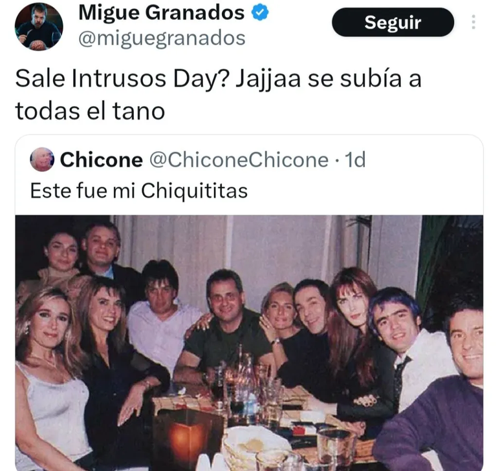Open Migue Granados profile picture

(x=39, y=26)
